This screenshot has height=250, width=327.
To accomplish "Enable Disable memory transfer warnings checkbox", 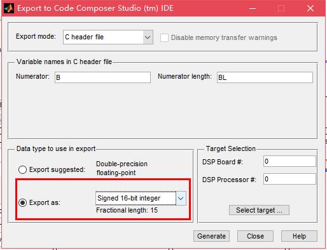I will [164, 37].
